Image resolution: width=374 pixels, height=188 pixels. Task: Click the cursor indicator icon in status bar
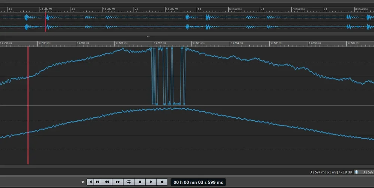point(357,172)
